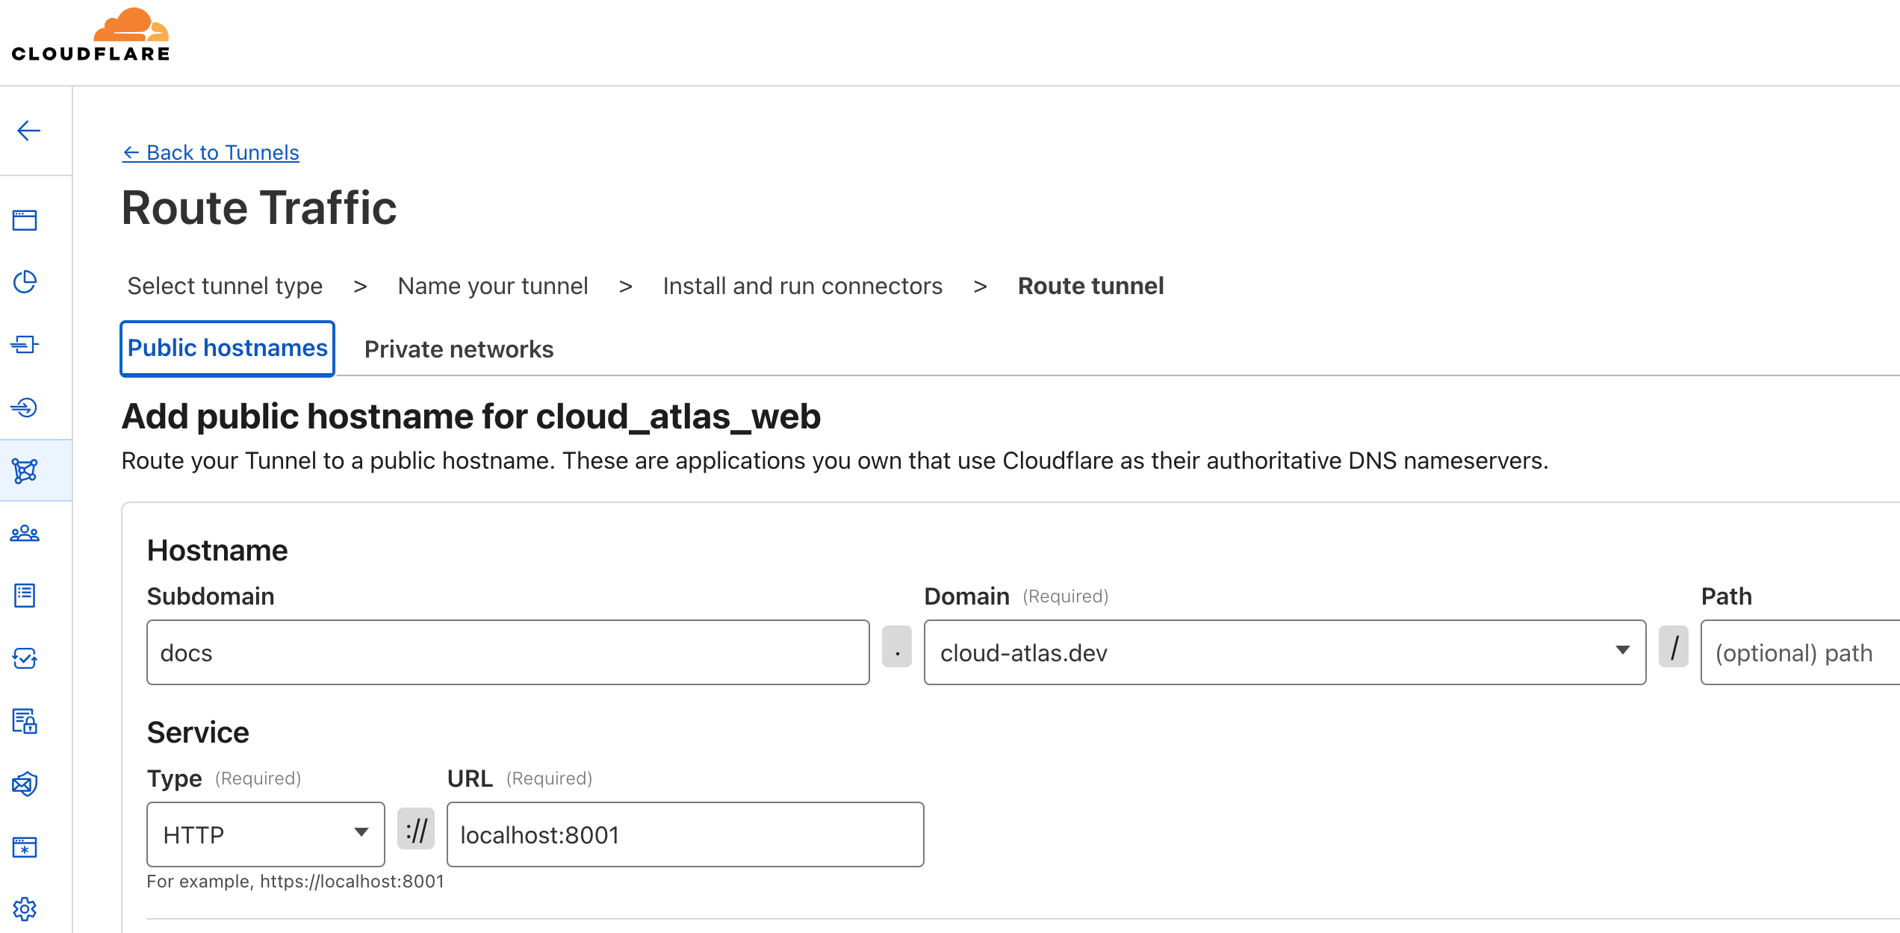The width and height of the screenshot is (1900, 933).
Task: Click the slash separator before path
Action: (1674, 646)
